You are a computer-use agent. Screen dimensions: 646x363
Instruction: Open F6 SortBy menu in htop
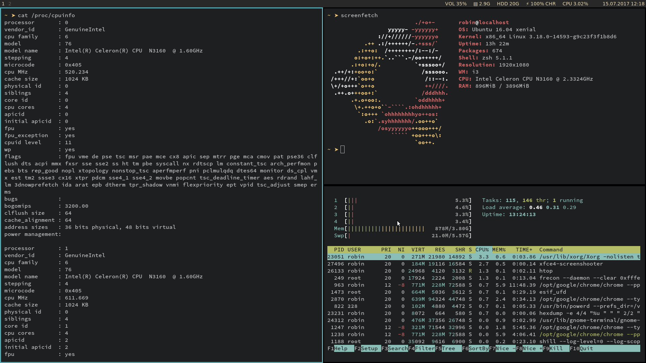(x=478, y=349)
